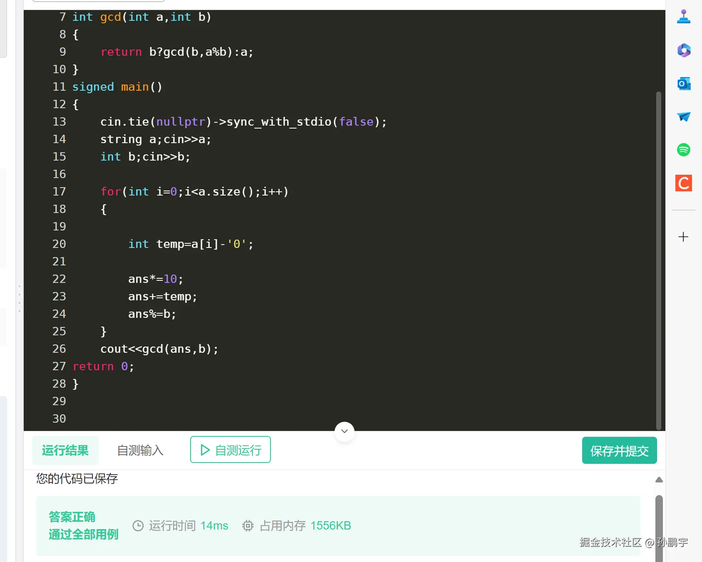
Task: Click the plus icon to add sidebar app
Action: [x=683, y=237]
